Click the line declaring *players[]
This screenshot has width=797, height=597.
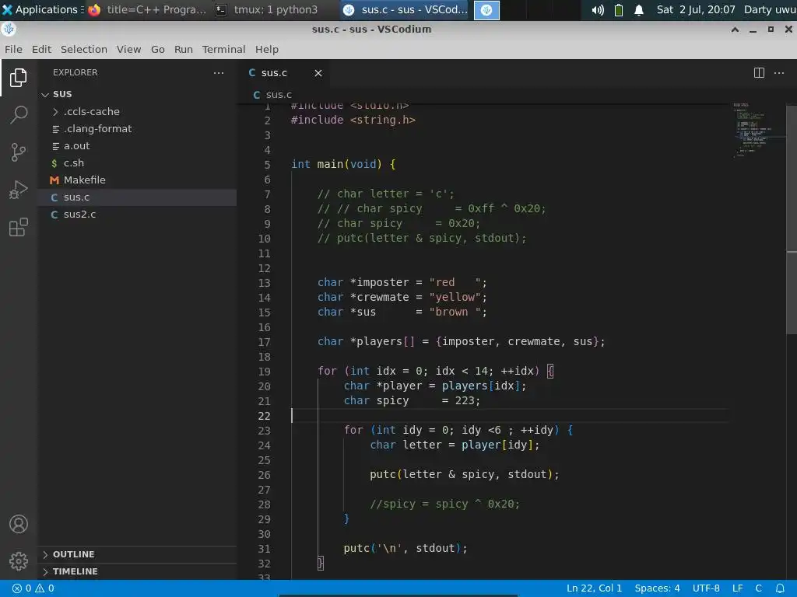(x=461, y=342)
